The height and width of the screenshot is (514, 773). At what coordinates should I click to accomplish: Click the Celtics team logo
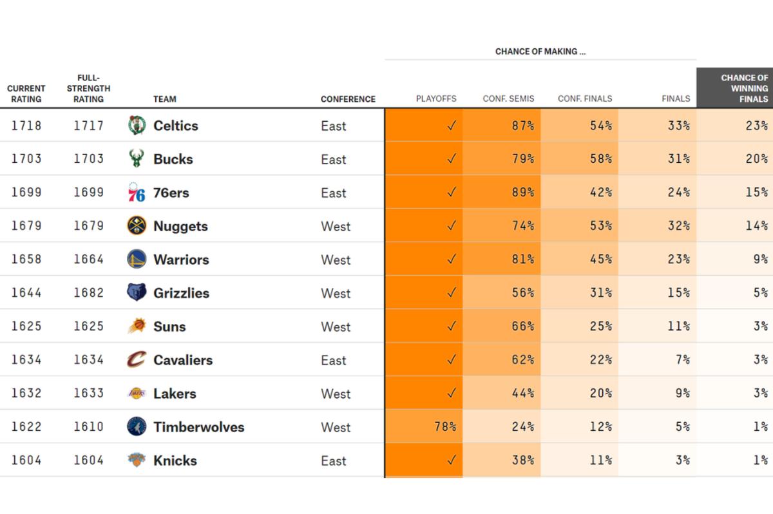pyautogui.click(x=137, y=126)
